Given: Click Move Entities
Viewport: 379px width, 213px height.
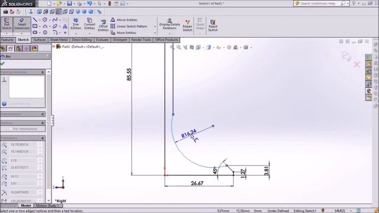Looking at the screenshot, I should point(123,33).
